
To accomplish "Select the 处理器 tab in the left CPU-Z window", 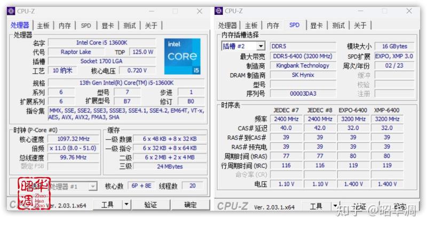I will coord(20,25).
